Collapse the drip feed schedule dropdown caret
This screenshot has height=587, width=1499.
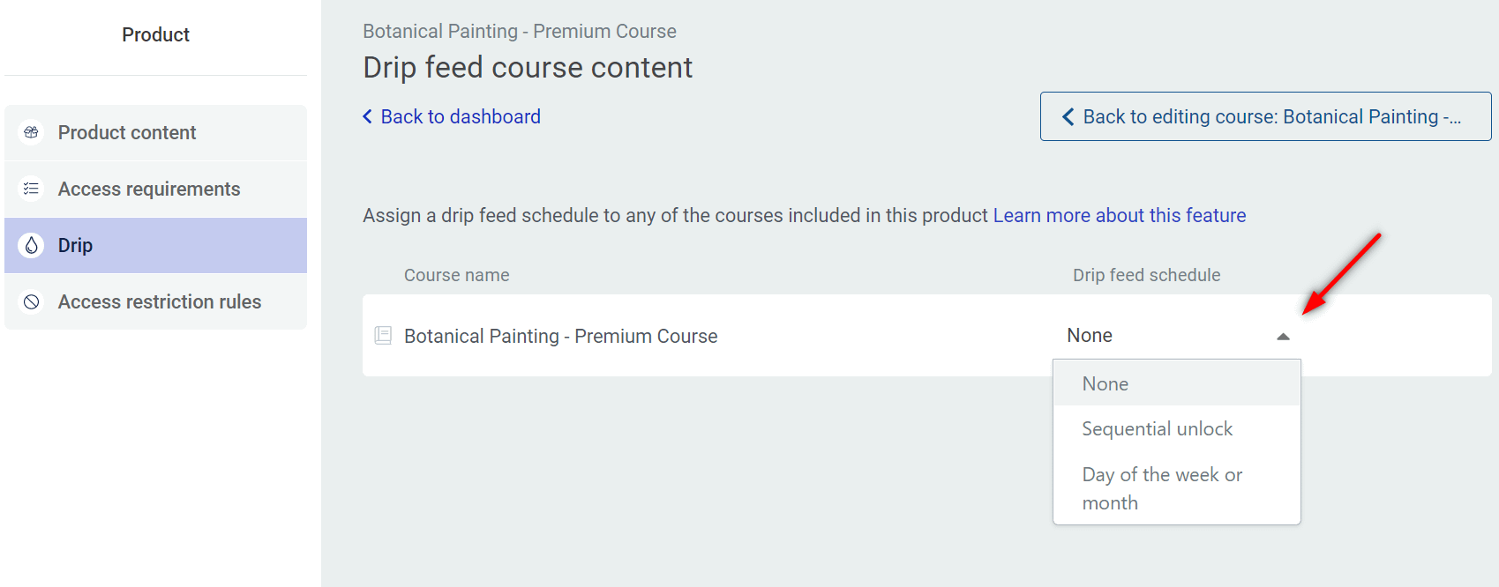coord(1283,336)
